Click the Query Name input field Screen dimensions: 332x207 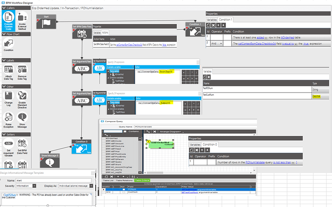pos(195,127)
